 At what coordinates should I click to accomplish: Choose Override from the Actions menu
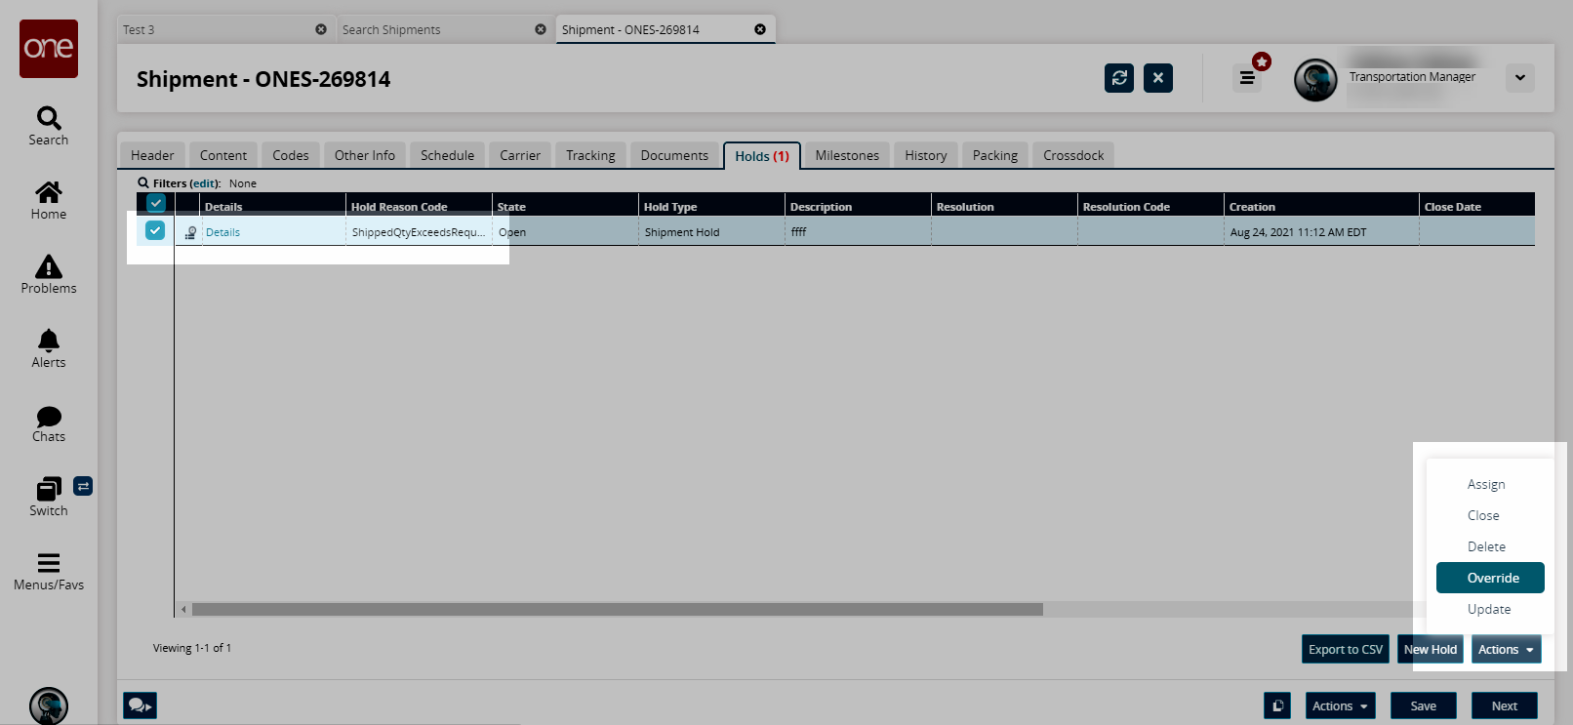point(1490,578)
